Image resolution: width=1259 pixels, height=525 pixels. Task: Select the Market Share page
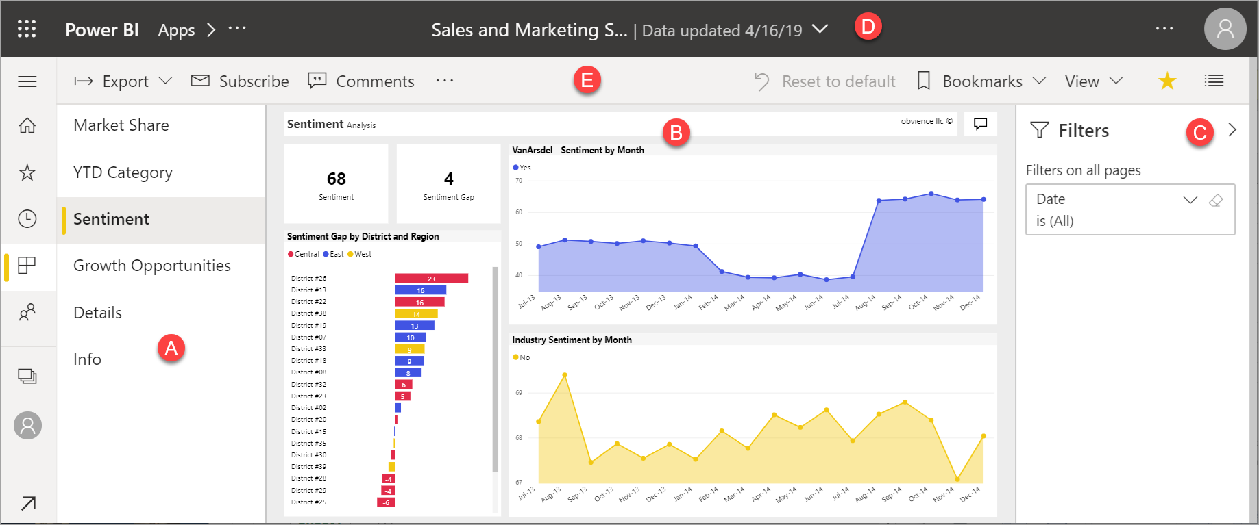pos(161,125)
